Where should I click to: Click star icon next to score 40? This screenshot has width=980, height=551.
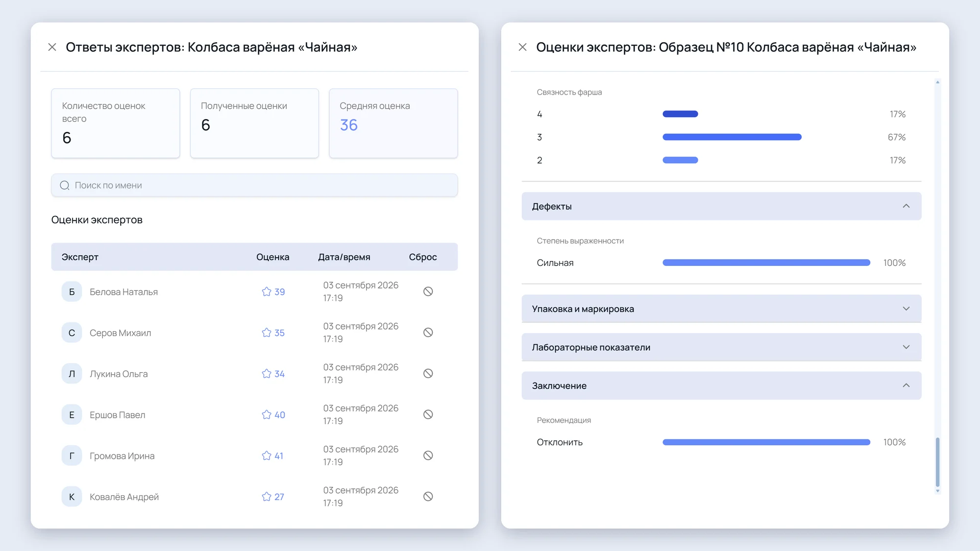coord(267,414)
